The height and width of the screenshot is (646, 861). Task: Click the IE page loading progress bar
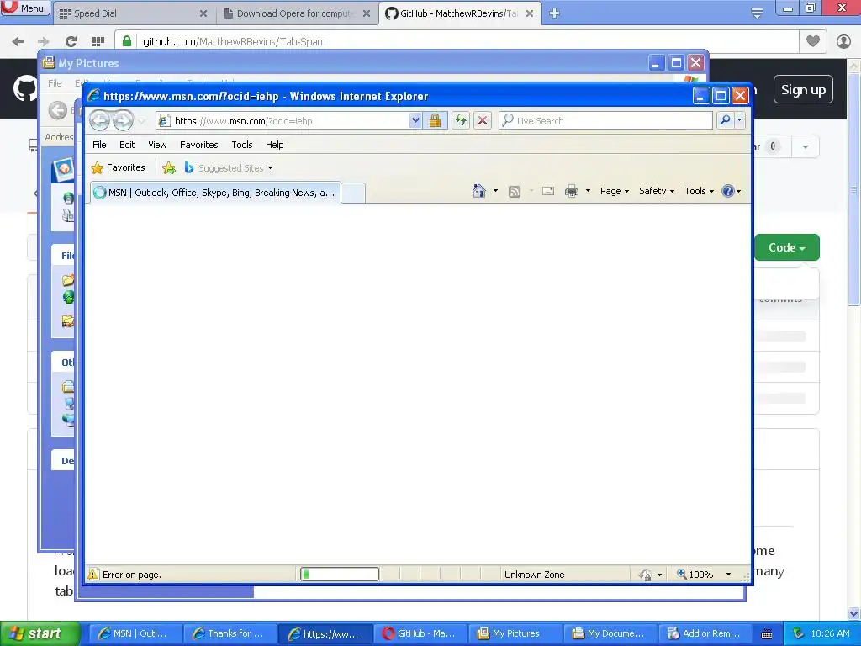click(x=340, y=574)
